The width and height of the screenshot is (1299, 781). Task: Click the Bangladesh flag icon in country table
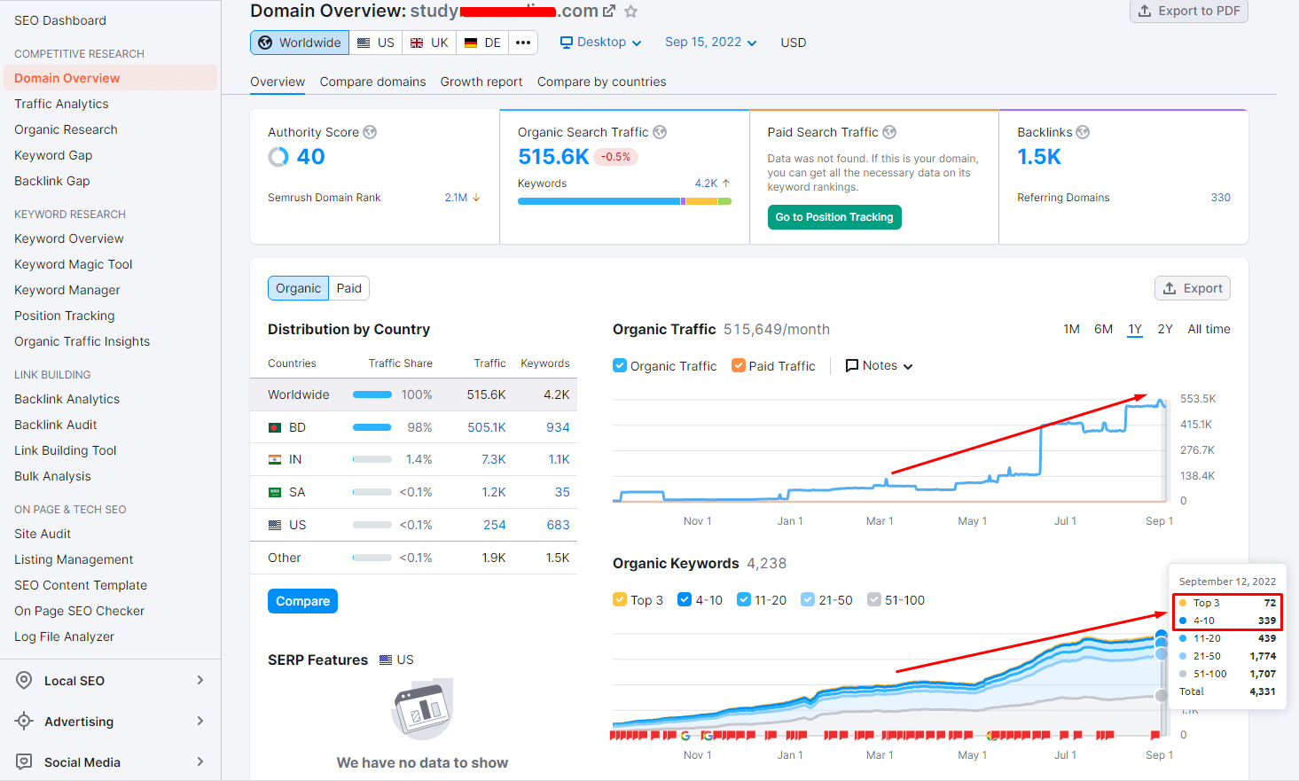pyautogui.click(x=275, y=427)
